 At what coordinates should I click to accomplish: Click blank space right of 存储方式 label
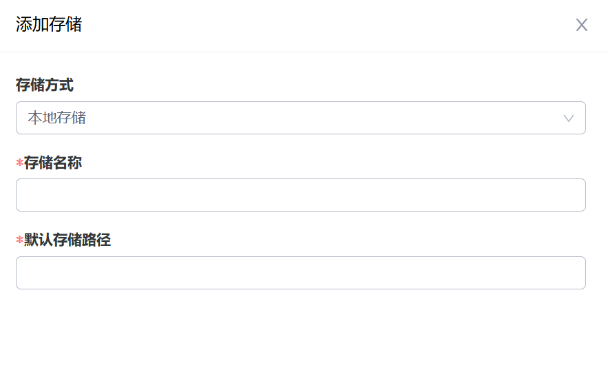coord(310,85)
